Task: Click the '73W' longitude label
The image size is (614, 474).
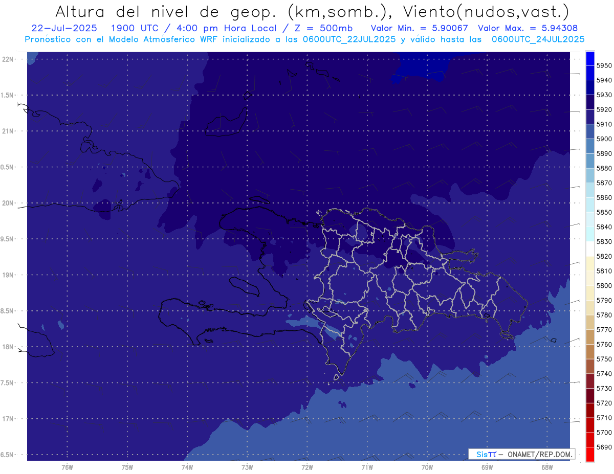Action: 247,467
